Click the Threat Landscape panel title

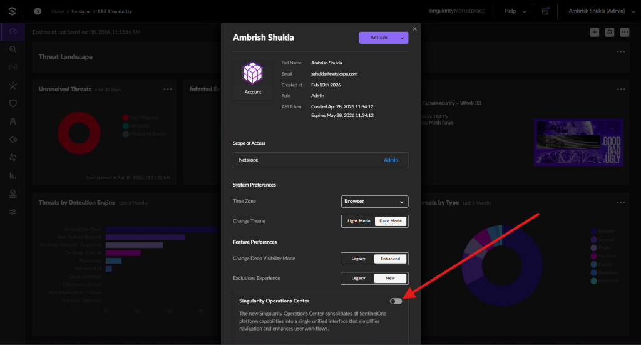(65, 57)
